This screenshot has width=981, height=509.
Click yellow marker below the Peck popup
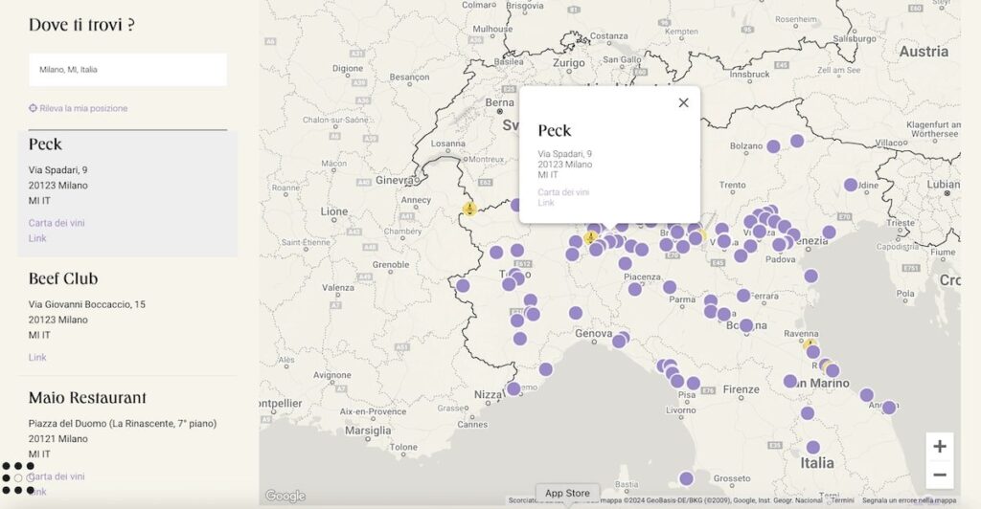coord(590,238)
